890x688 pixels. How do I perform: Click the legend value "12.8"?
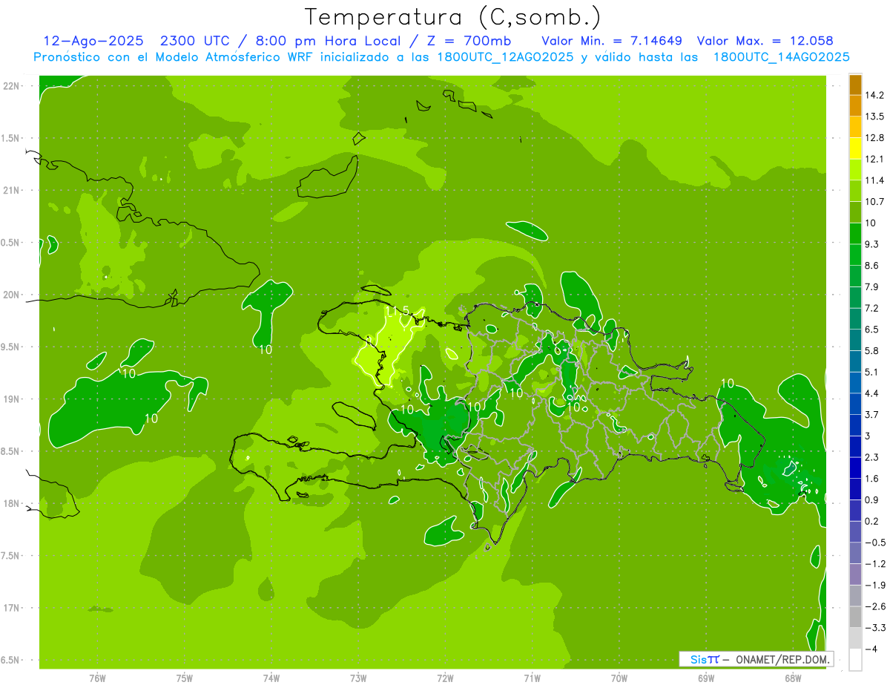pos(875,138)
